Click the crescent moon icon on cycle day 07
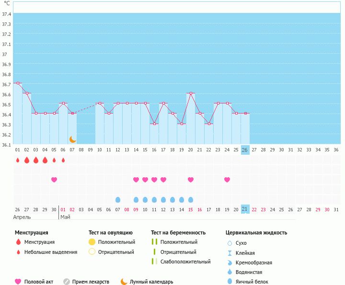Image resolution: width=345 pixels, height=285 pixels. coord(72,139)
